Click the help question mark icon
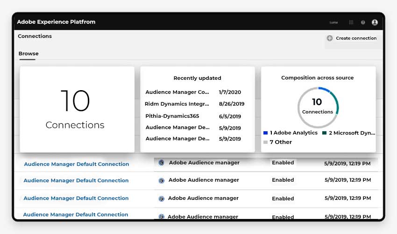The width and height of the screenshot is (397, 234). [x=363, y=22]
